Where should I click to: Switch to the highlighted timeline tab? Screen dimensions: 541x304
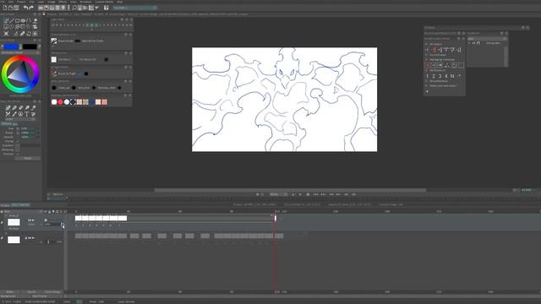(20, 205)
